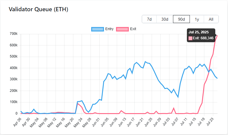Image resolution: width=228 pixels, height=135 pixels.
Task: Switch to the 30d range
Action: [165, 19]
